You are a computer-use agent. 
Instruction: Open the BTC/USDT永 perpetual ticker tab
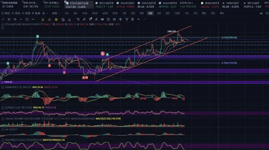click(x=104, y=5)
